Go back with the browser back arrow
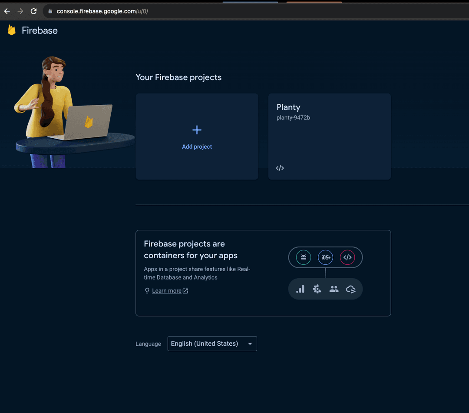469x413 pixels. pyautogui.click(x=7, y=11)
